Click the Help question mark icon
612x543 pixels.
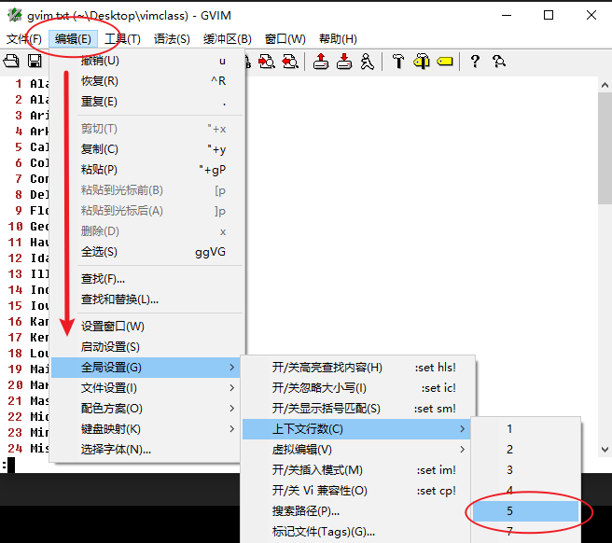pyautogui.click(x=475, y=62)
